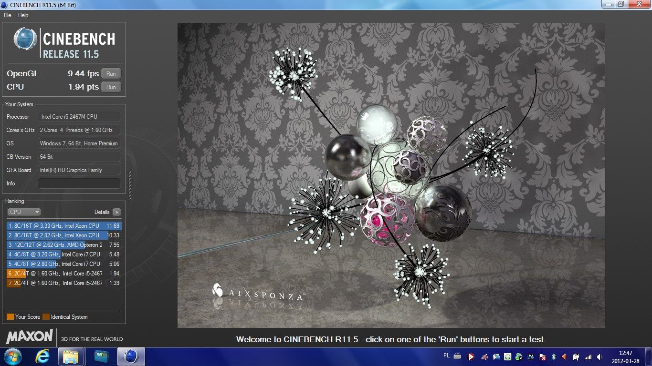Click the white volume speaker tray icon
Screen dimensions: 652x366
click(599, 356)
